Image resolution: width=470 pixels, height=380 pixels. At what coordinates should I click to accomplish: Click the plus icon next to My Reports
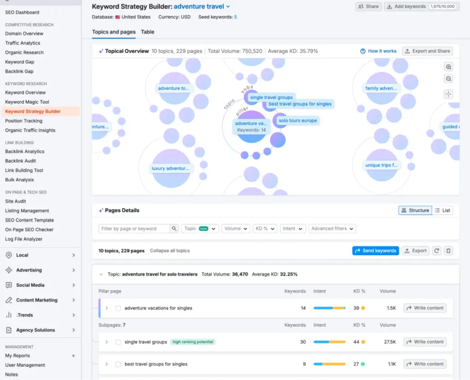point(73,356)
